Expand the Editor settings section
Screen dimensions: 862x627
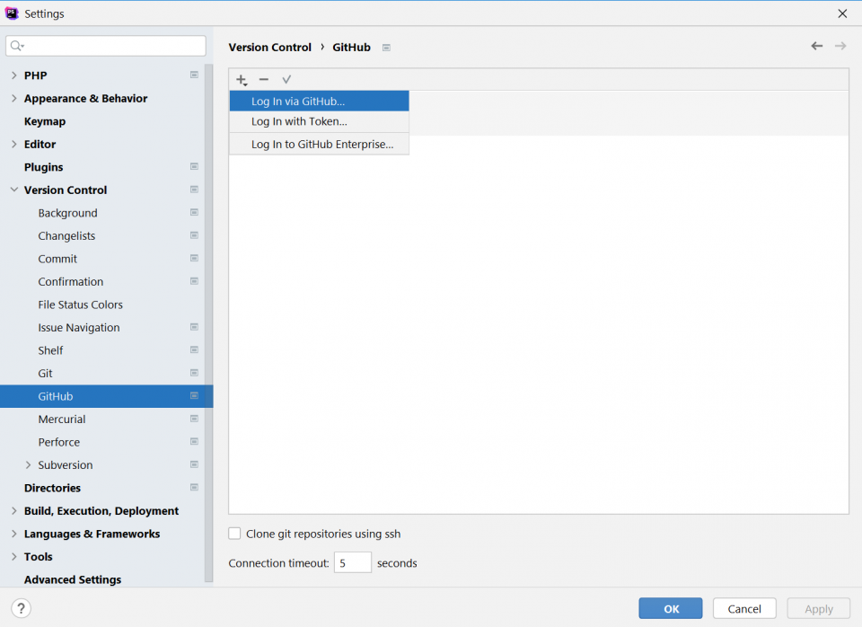click(13, 144)
